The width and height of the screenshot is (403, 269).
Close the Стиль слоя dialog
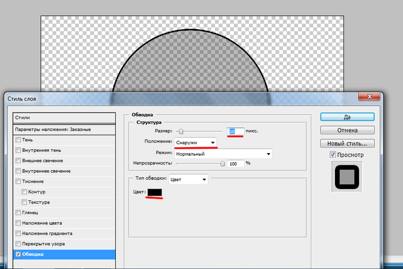coord(369,96)
